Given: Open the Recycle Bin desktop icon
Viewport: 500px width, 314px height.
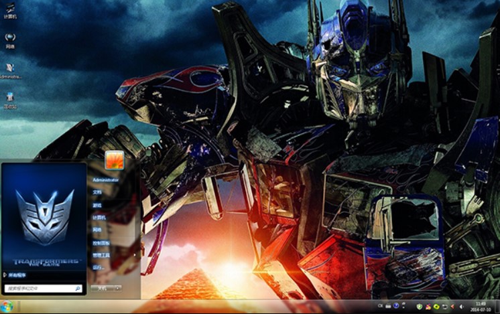Looking at the screenshot, I should [11, 100].
